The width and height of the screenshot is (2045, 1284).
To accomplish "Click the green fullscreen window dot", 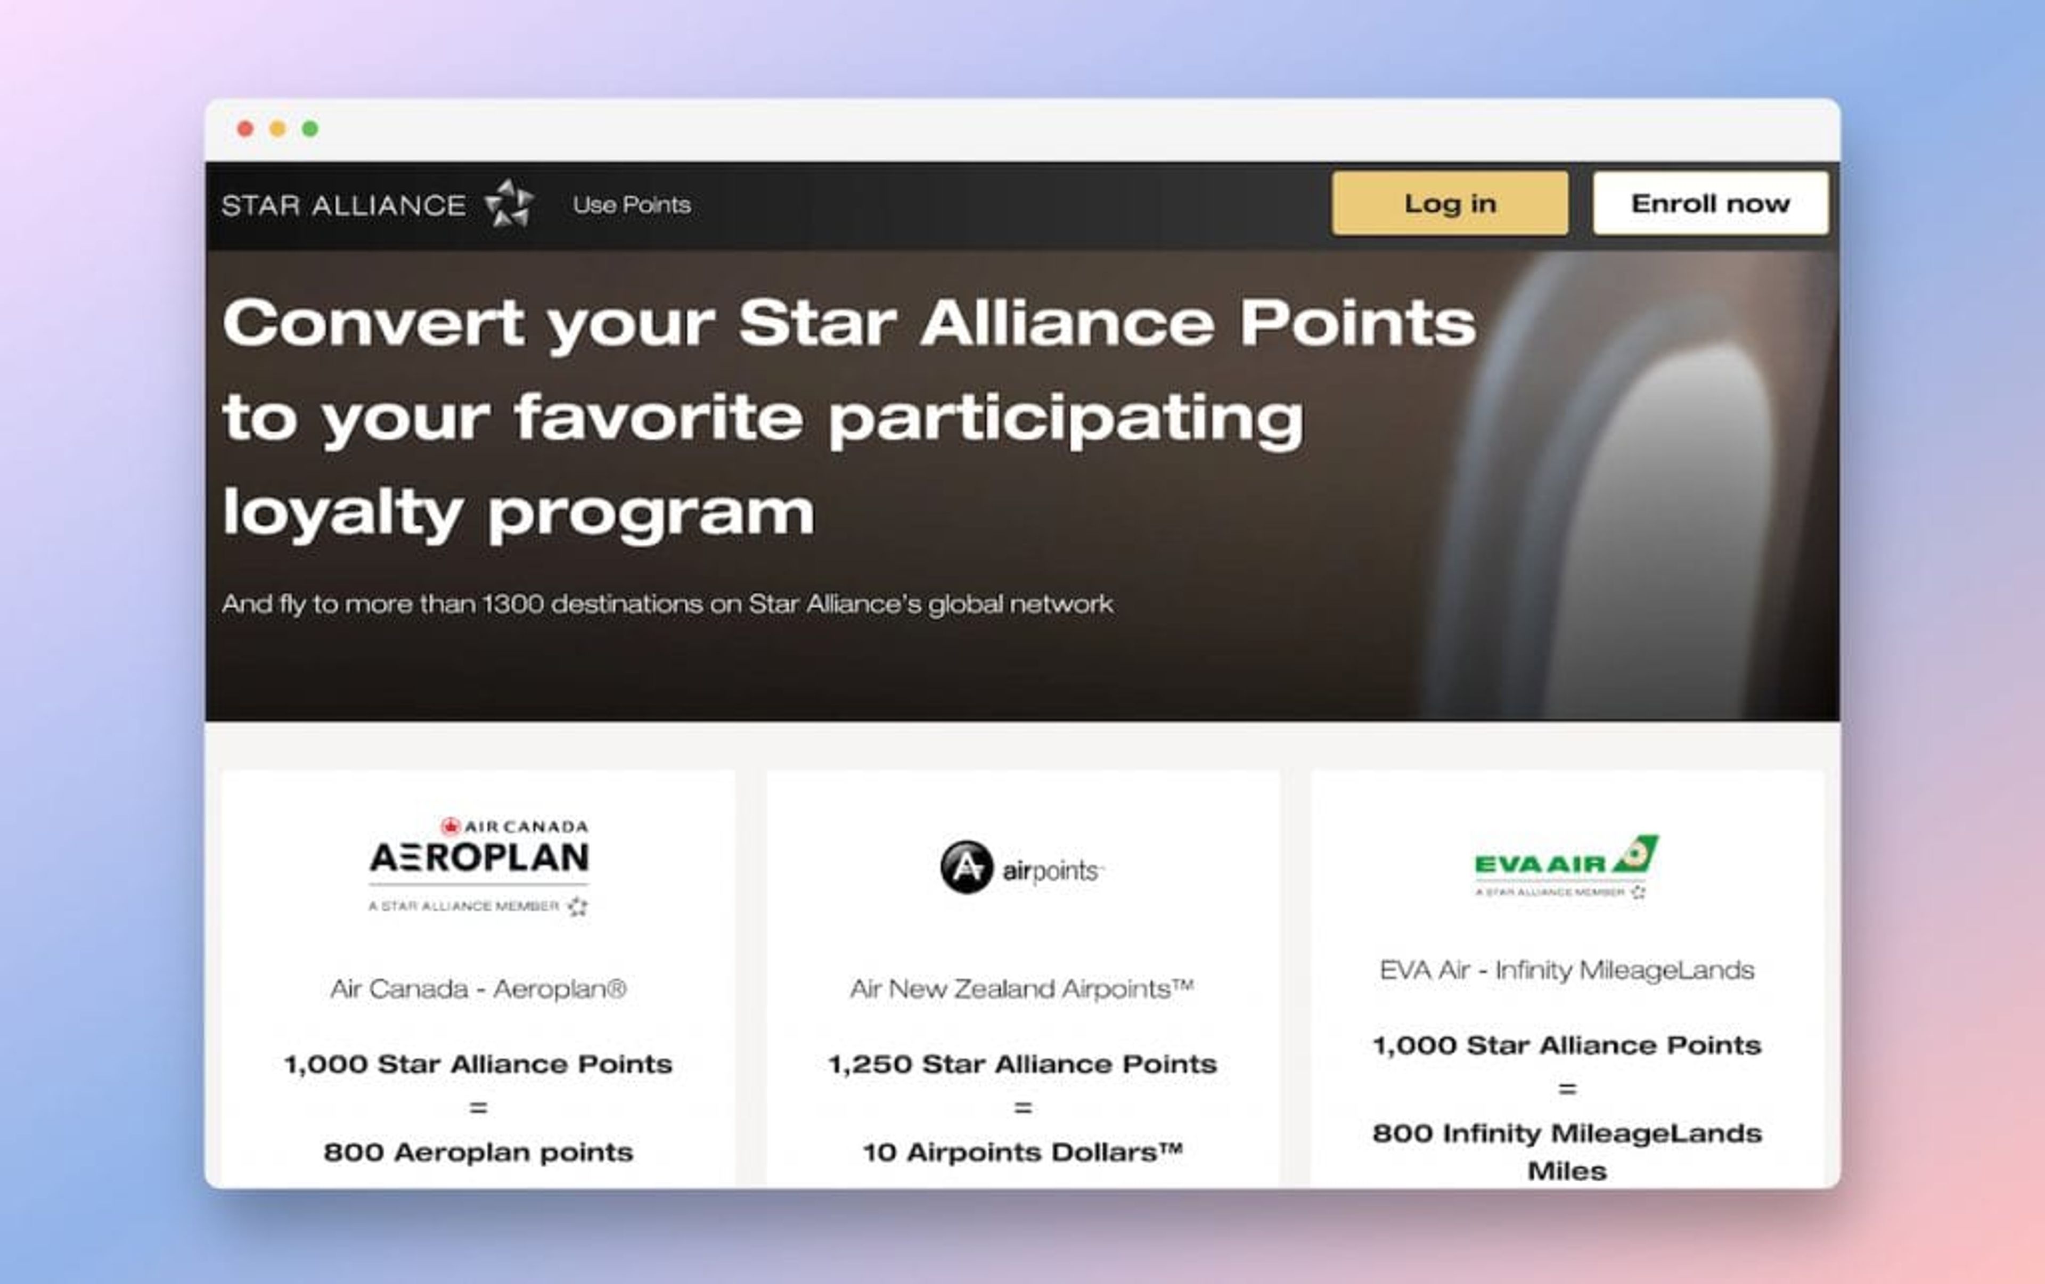I will tap(310, 128).
